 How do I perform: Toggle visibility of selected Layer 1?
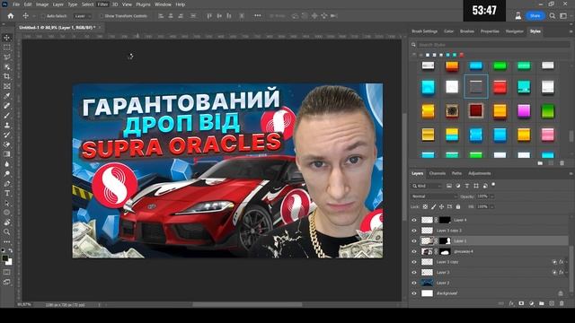pos(414,241)
